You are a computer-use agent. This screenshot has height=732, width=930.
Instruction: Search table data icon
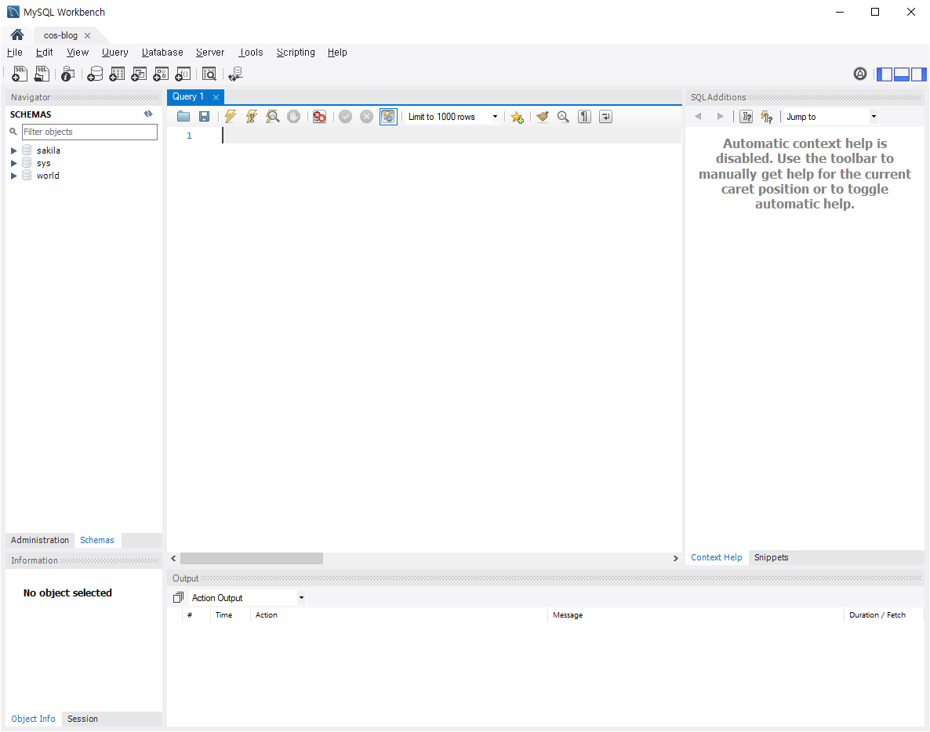(x=209, y=74)
